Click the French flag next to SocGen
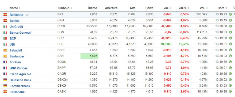The height and width of the screenshot is (97, 235). (5, 62)
